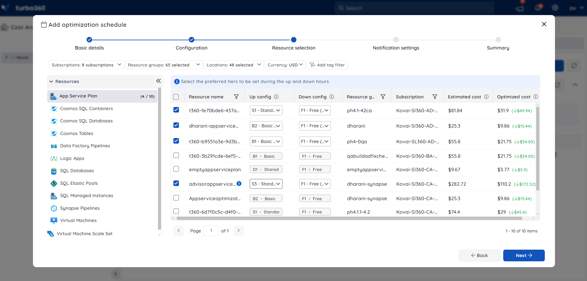Open Down config dropdown for t360-fe70bde6-437a
587x281 pixels.
point(315,110)
